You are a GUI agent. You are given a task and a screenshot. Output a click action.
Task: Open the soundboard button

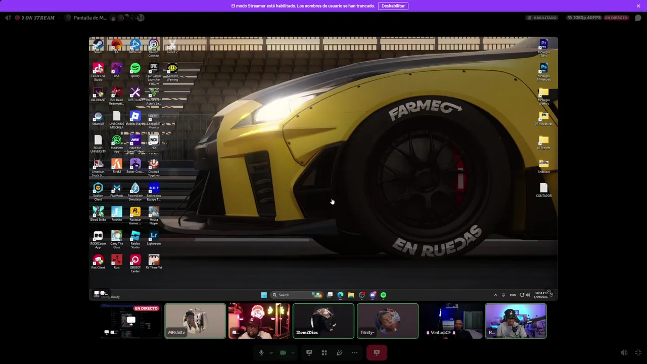(340, 352)
